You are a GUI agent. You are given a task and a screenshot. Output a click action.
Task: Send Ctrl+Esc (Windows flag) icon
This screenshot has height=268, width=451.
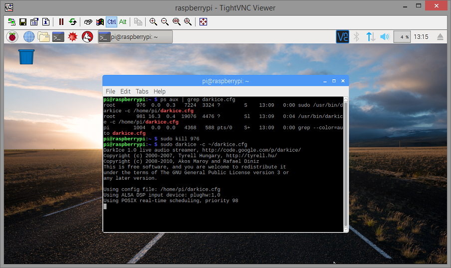(x=100, y=22)
